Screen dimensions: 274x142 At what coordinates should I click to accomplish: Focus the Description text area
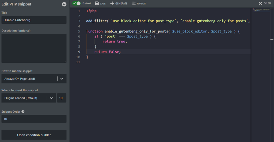[x=34, y=48]
